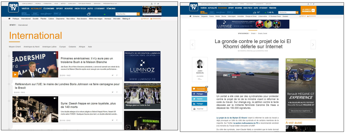Screen dimensions: 346x133
Task: Click Découvrez leur expérience in the Renault ad
Action: pos(300,110)
